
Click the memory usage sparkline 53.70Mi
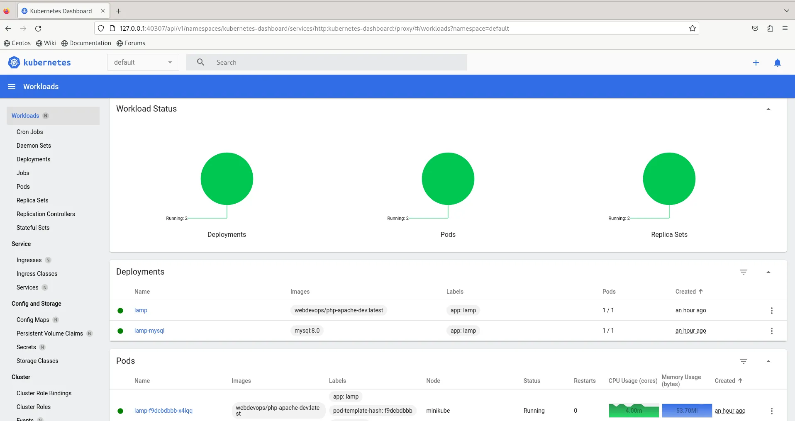[x=687, y=411]
